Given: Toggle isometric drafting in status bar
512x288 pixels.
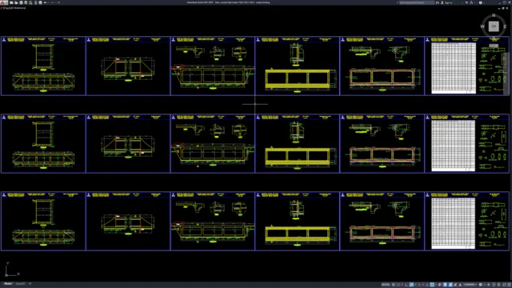Looking at the screenshot, I should click(x=419, y=285).
